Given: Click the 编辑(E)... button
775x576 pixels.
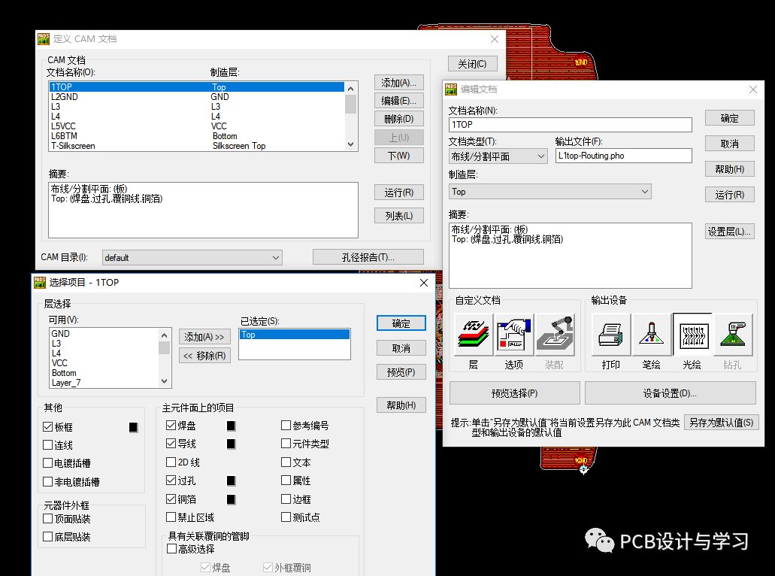Looking at the screenshot, I should point(399,101).
